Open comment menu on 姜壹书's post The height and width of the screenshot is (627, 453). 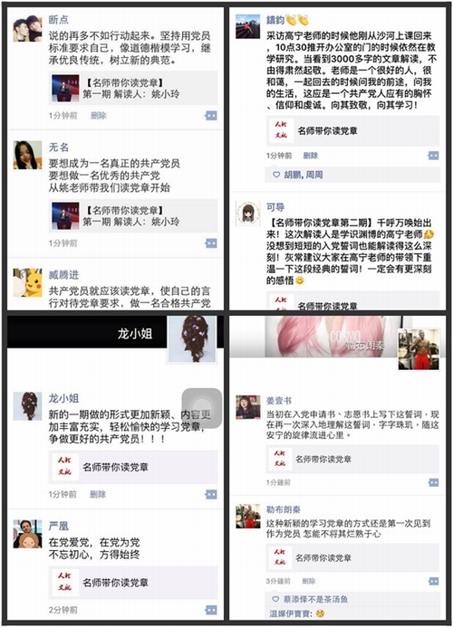[433, 482]
